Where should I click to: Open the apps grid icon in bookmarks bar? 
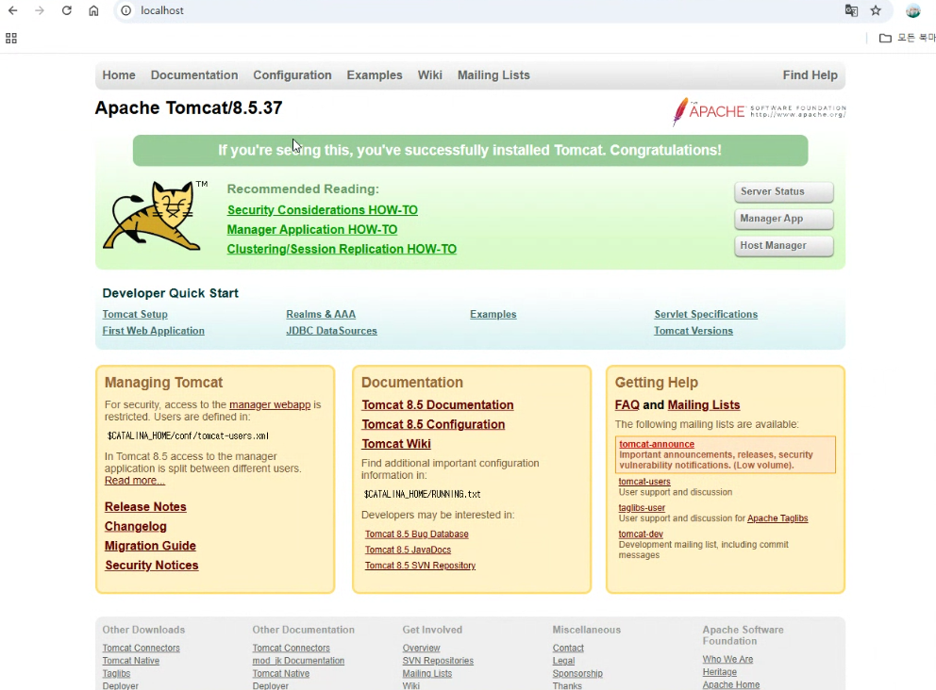tap(10, 38)
